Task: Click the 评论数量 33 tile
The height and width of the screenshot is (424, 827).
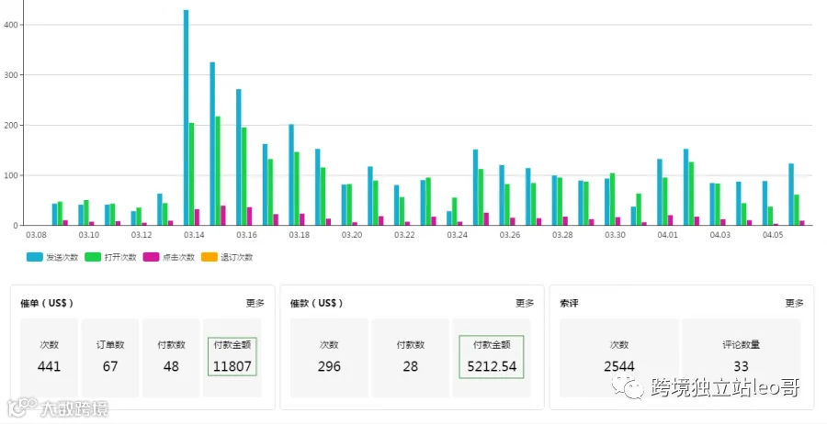Action: tap(741, 357)
